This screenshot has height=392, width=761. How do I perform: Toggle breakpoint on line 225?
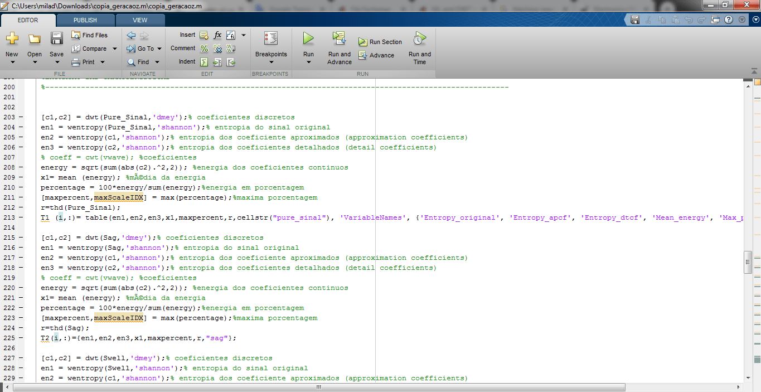[x=21, y=338]
